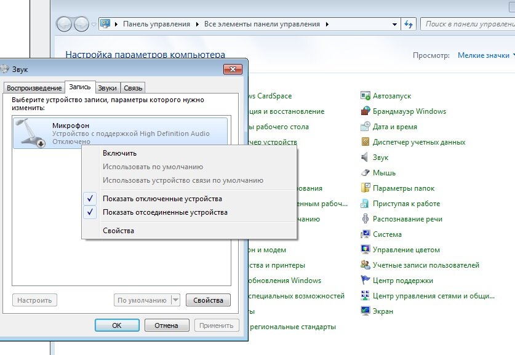Go back with the navigation back arrow
Viewport: 515px width, 355px height.
tap(65, 24)
